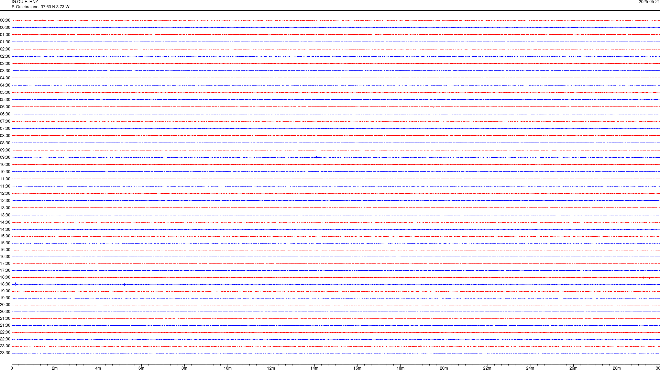This screenshot has height=371, width=660.
Task: Select the 12:00 trace row label
Action: [x=5, y=193]
